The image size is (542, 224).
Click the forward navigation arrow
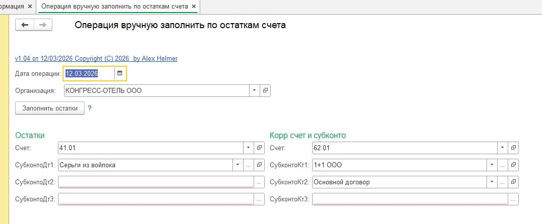[x=43, y=25]
